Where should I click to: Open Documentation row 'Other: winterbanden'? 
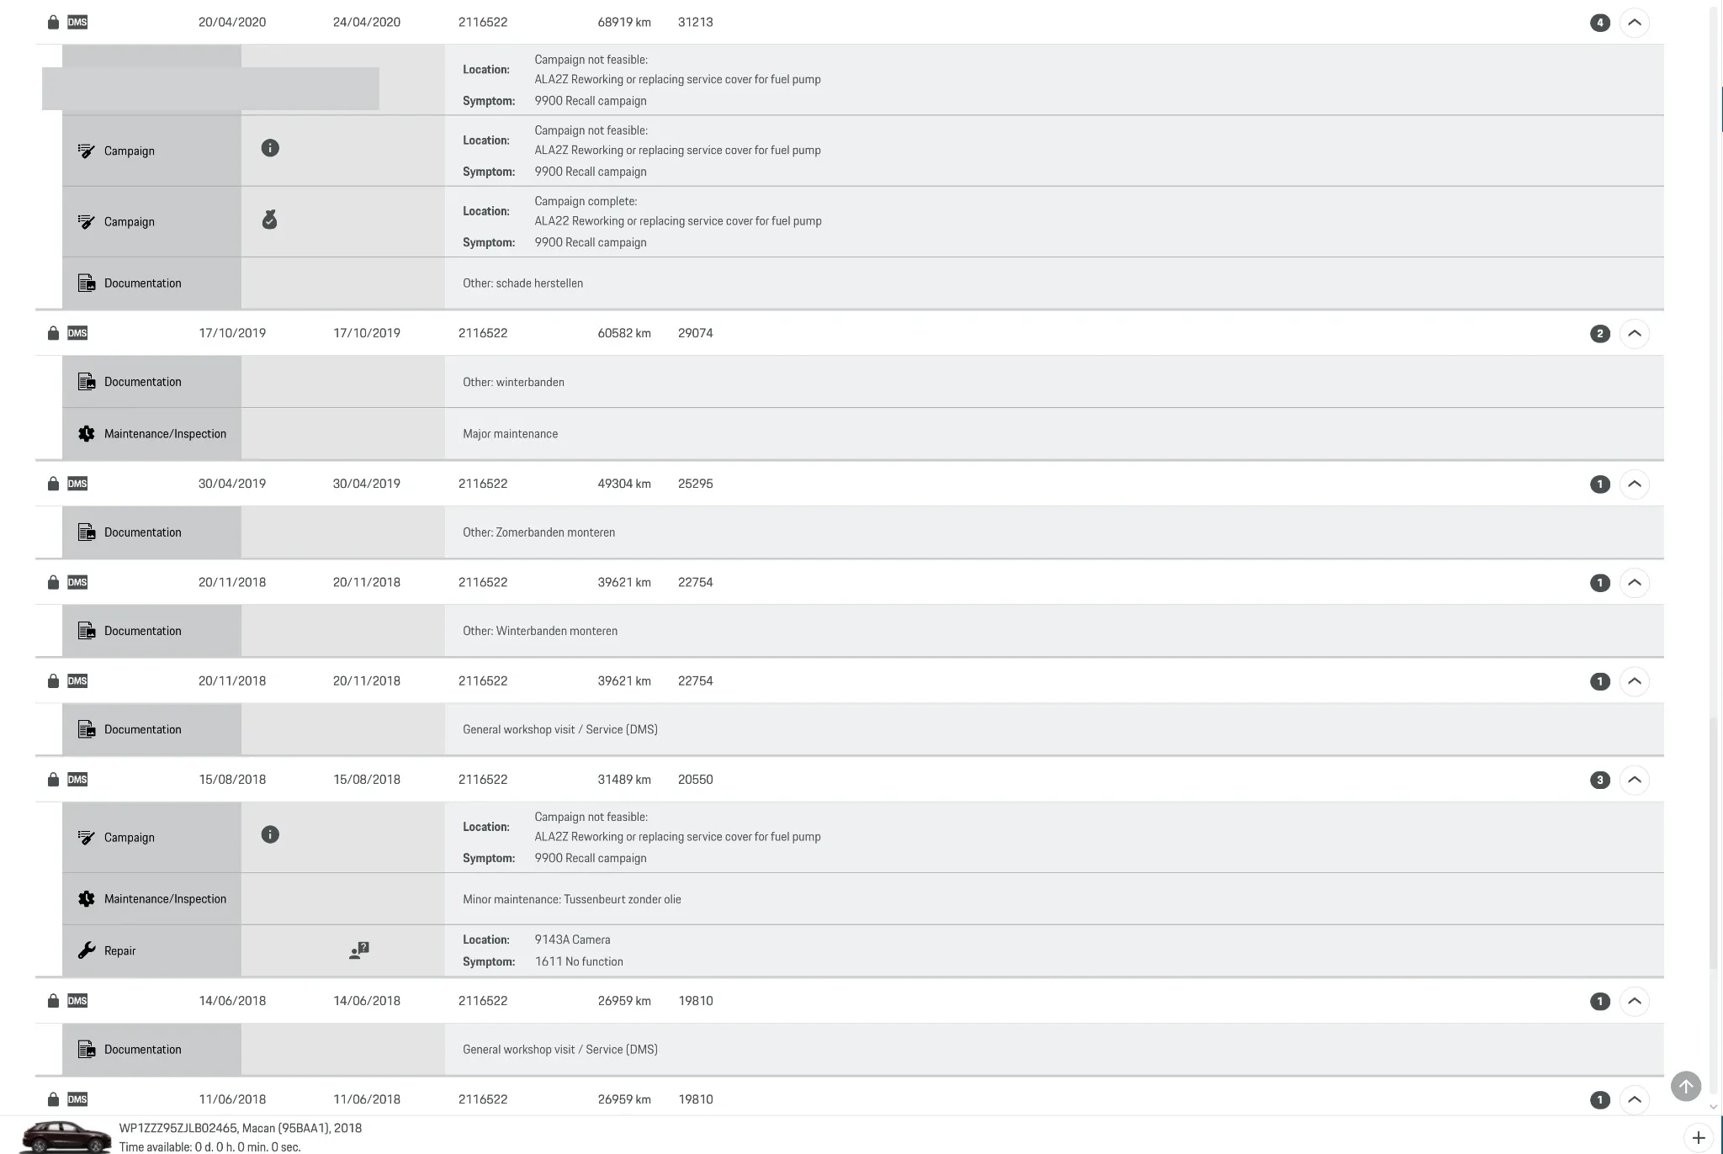click(513, 382)
